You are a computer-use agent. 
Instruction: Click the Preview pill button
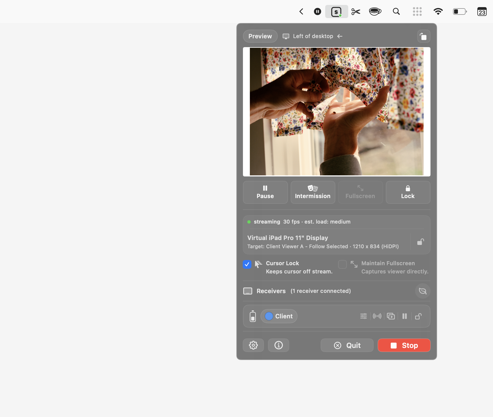(260, 36)
